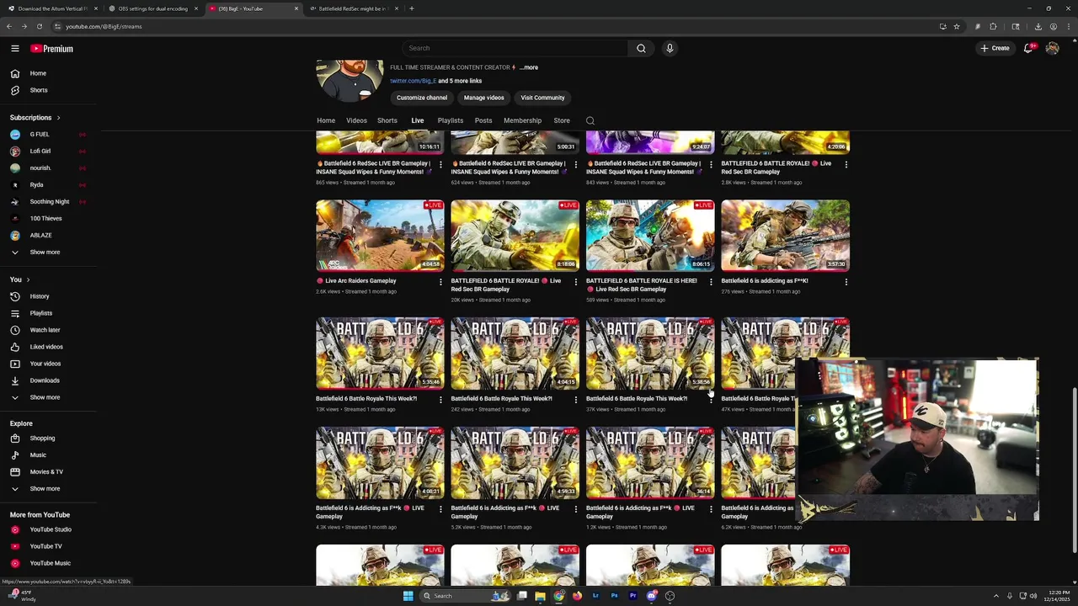
Task: Open the Subscriptions section chevron
Action: click(x=58, y=118)
